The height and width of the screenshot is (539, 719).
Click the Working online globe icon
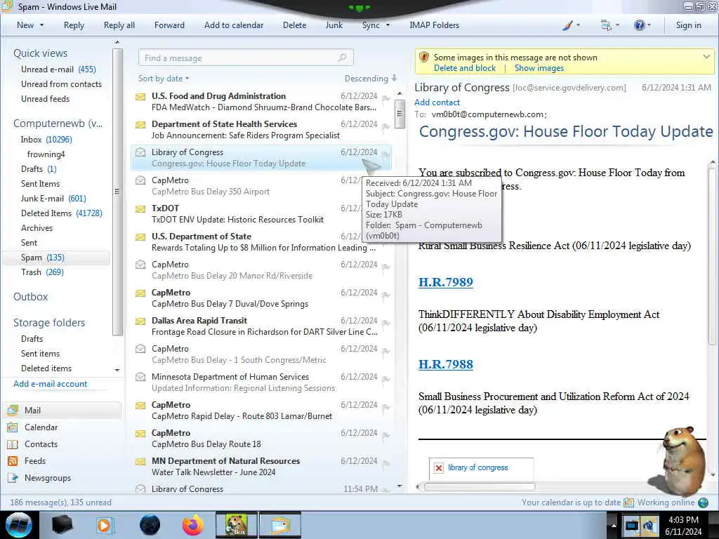(703, 503)
